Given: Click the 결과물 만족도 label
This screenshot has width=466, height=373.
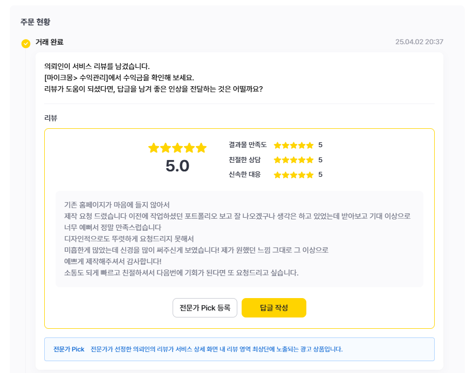Looking at the screenshot, I should (x=248, y=145).
